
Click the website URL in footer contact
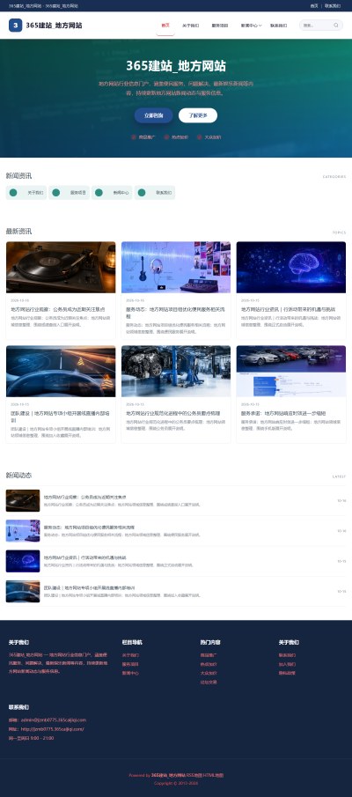tap(52, 729)
